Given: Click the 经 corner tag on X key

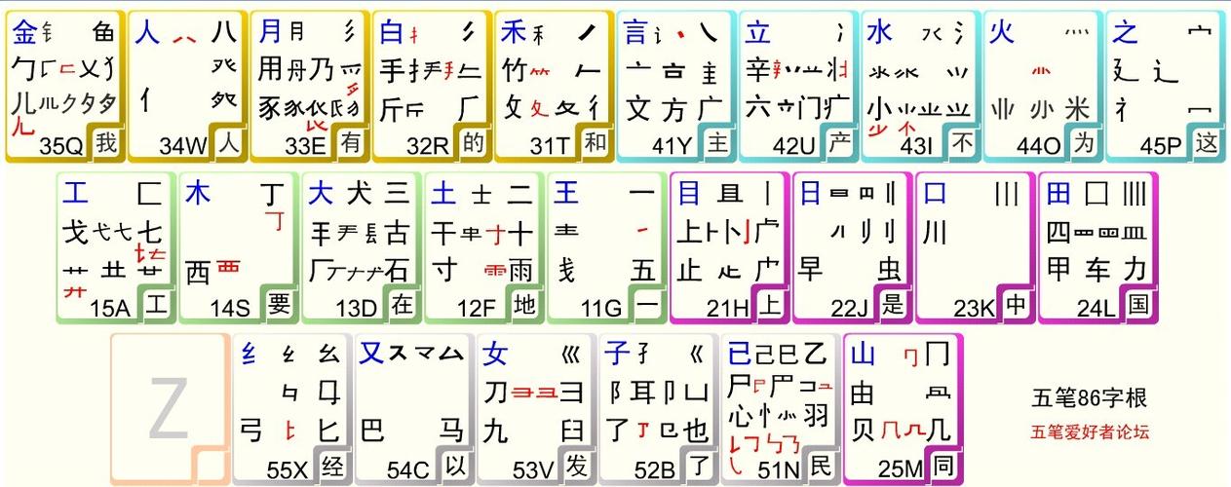Looking at the screenshot, I should (x=333, y=467).
